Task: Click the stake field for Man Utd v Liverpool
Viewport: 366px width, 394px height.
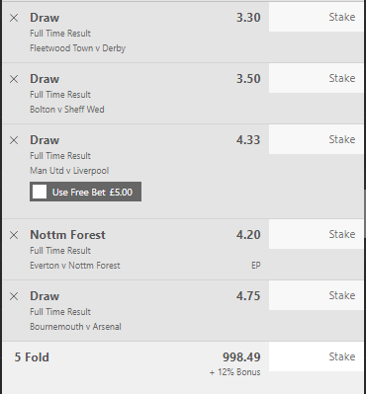Action: [317, 139]
